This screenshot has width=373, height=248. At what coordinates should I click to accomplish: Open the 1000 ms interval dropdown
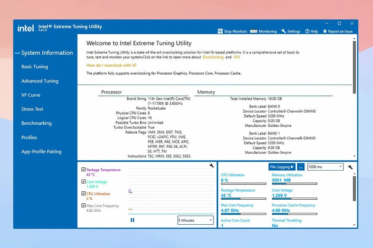coord(325,167)
